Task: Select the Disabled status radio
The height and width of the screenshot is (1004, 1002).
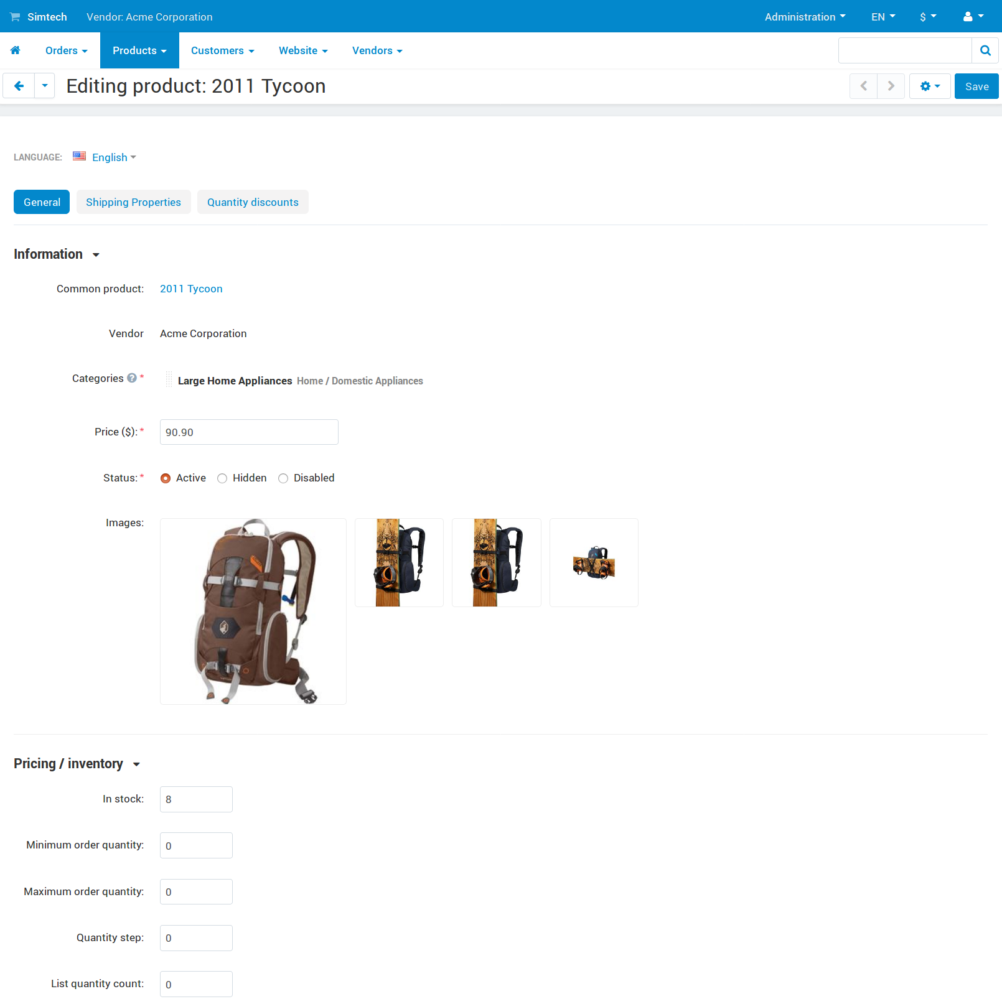Action: [283, 478]
